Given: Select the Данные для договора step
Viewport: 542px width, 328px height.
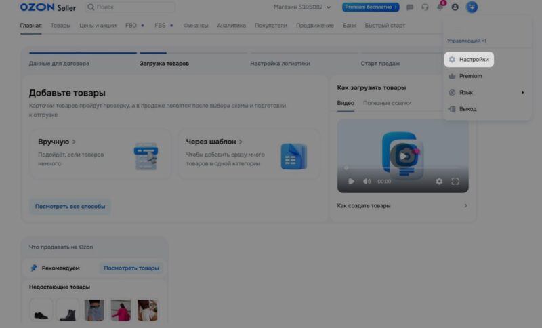Looking at the screenshot, I should click(x=59, y=64).
